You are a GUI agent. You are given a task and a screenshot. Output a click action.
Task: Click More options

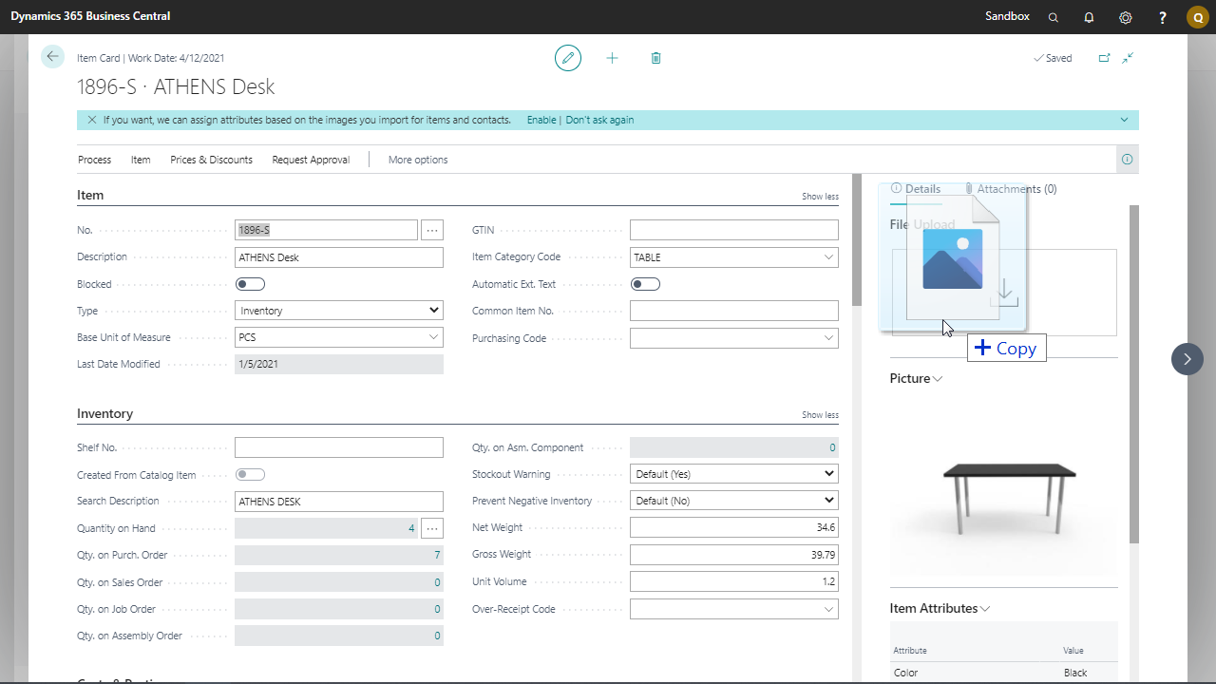pos(418,160)
